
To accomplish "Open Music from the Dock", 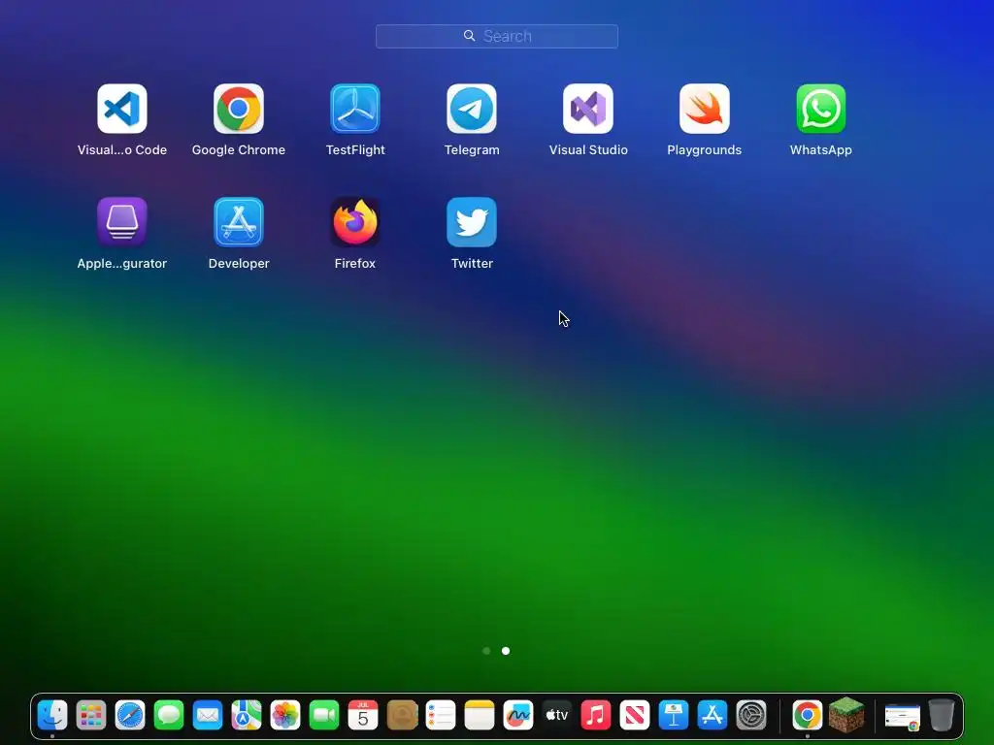I will coord(596,715).
